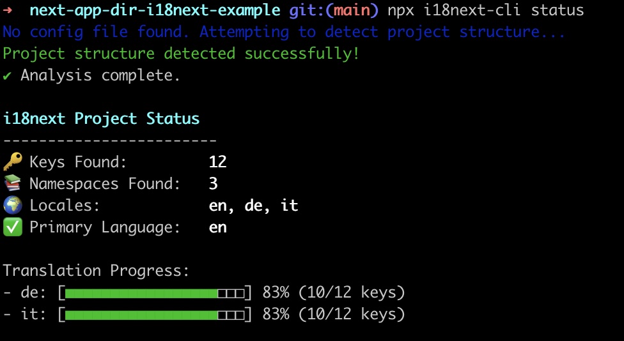The image size is (624, 341).
Task: Click the Translation Progress label
Action: click(96, 271)
